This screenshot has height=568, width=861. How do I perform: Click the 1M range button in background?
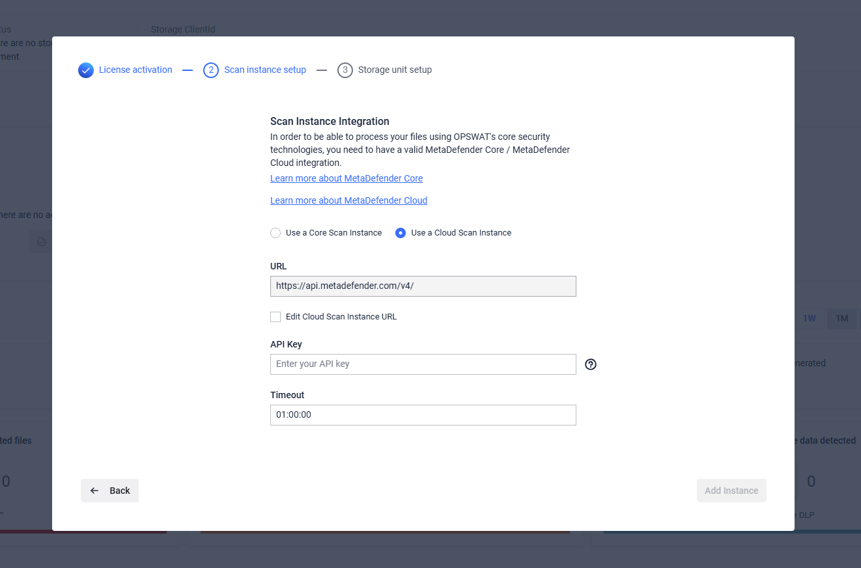coord(842,318)
